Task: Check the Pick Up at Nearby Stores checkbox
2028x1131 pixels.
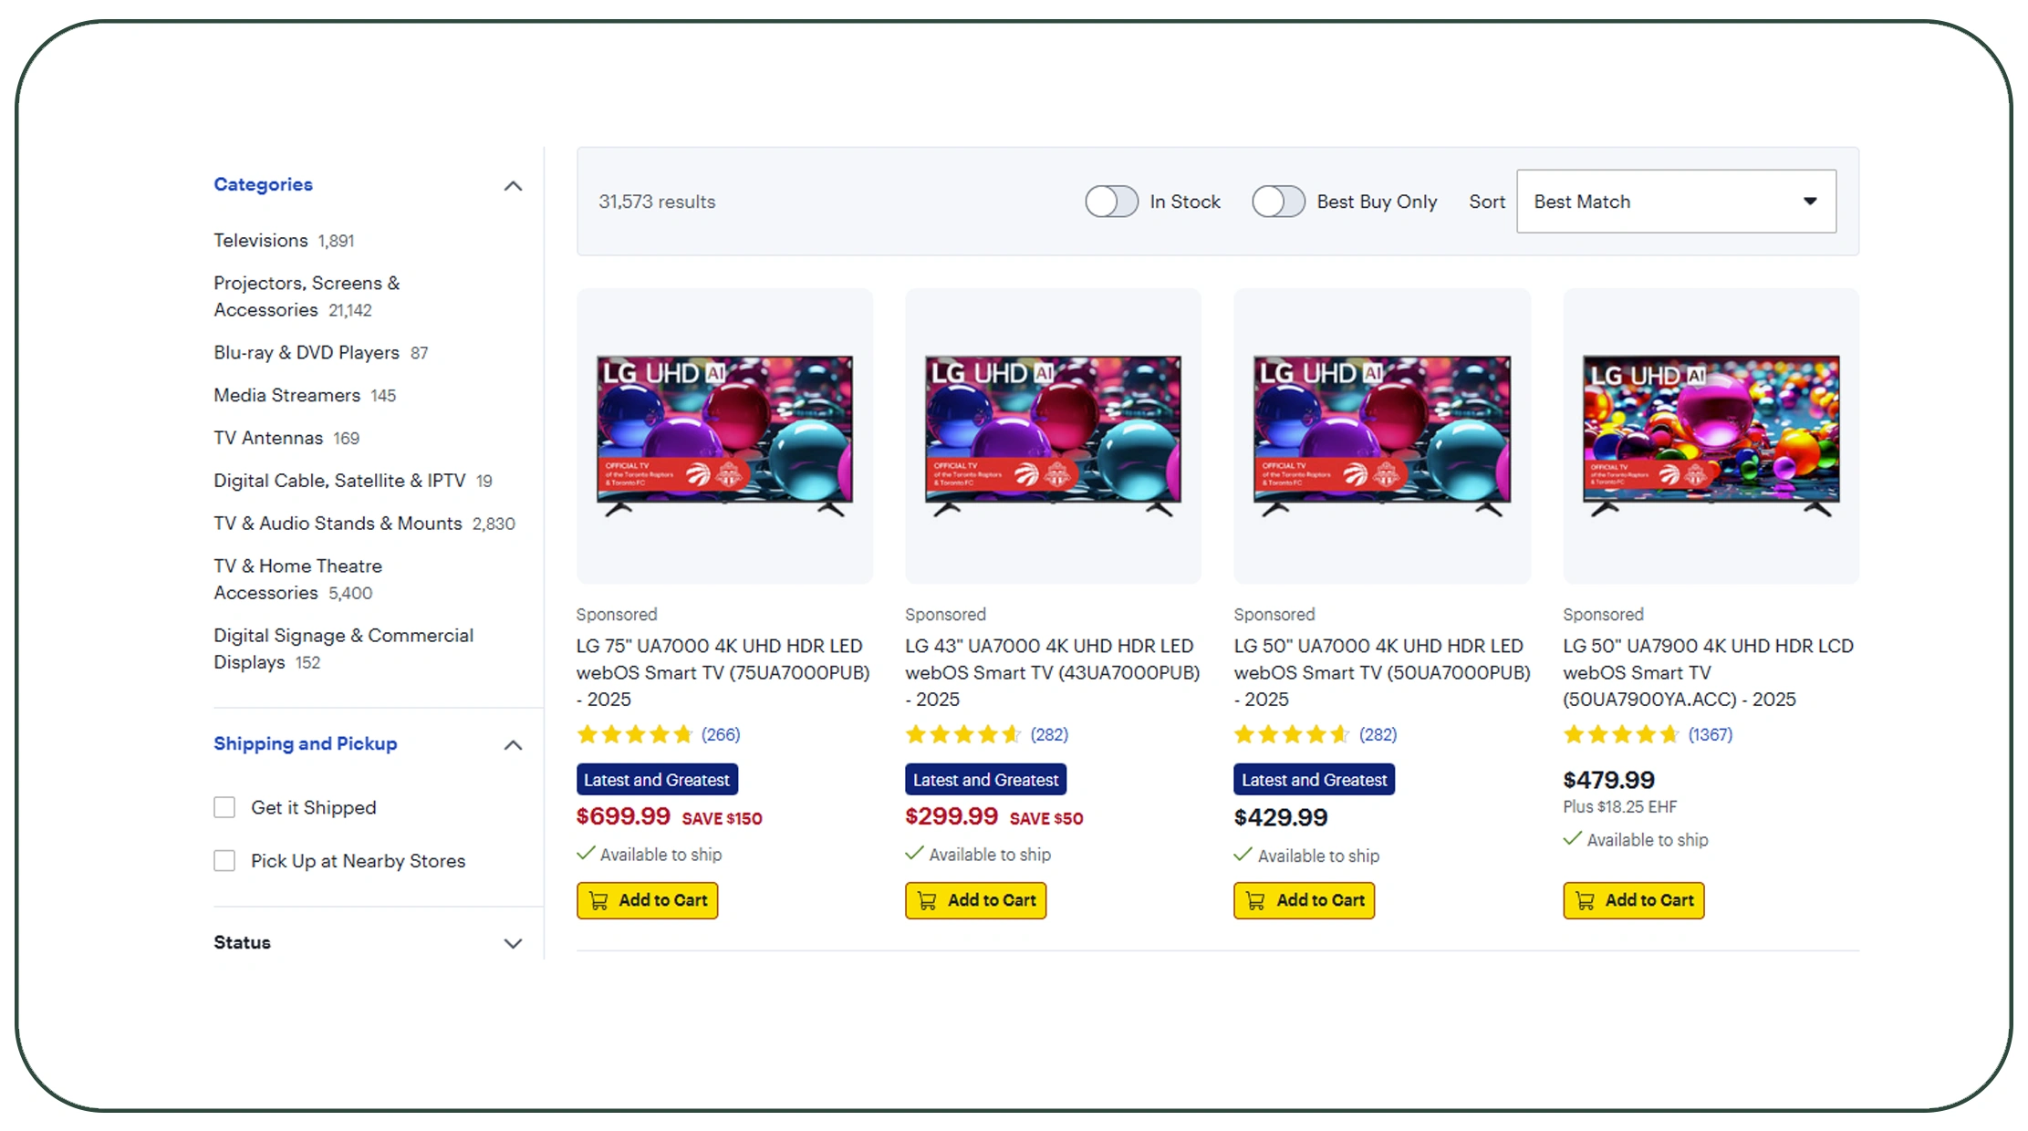Action: click(224, 860)
